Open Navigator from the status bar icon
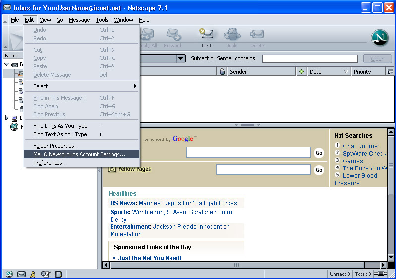 (9, 274)
